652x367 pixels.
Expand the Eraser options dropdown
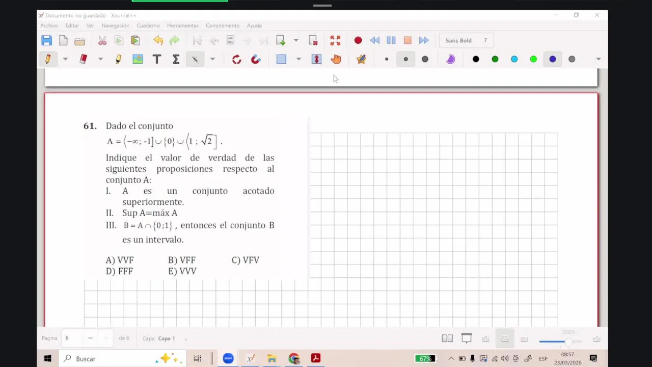click(x=100, y=59)
